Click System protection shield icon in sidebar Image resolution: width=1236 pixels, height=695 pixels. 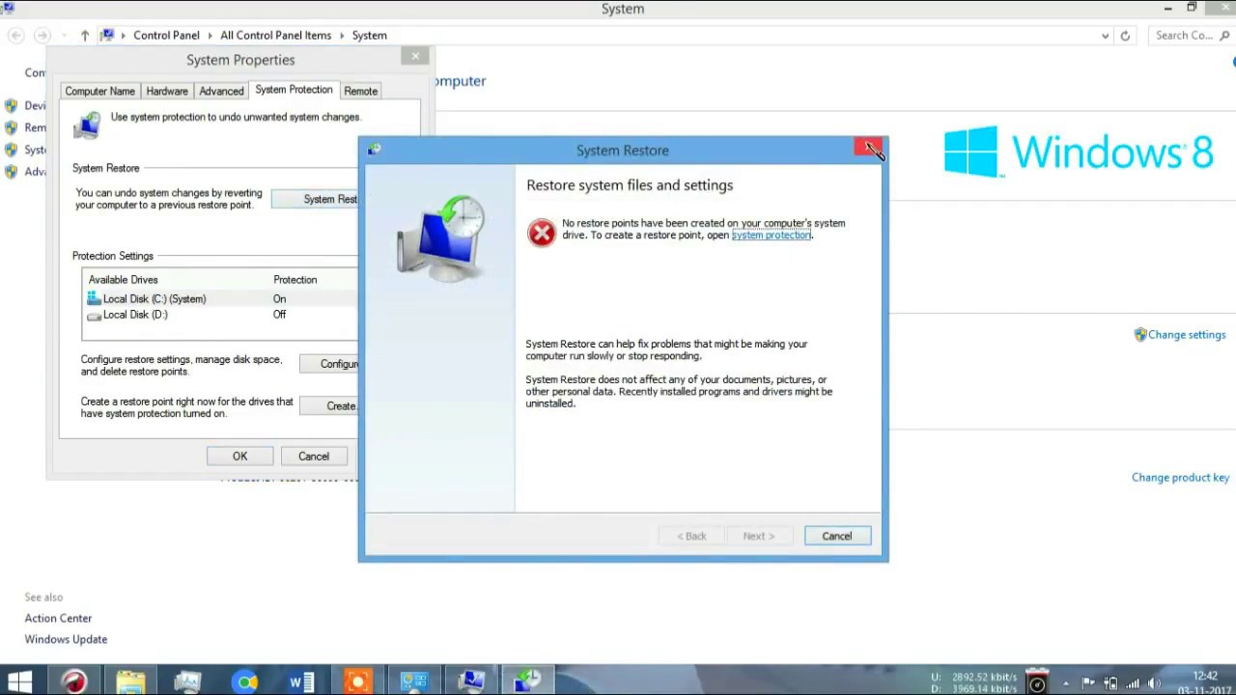tap(11, 150)
